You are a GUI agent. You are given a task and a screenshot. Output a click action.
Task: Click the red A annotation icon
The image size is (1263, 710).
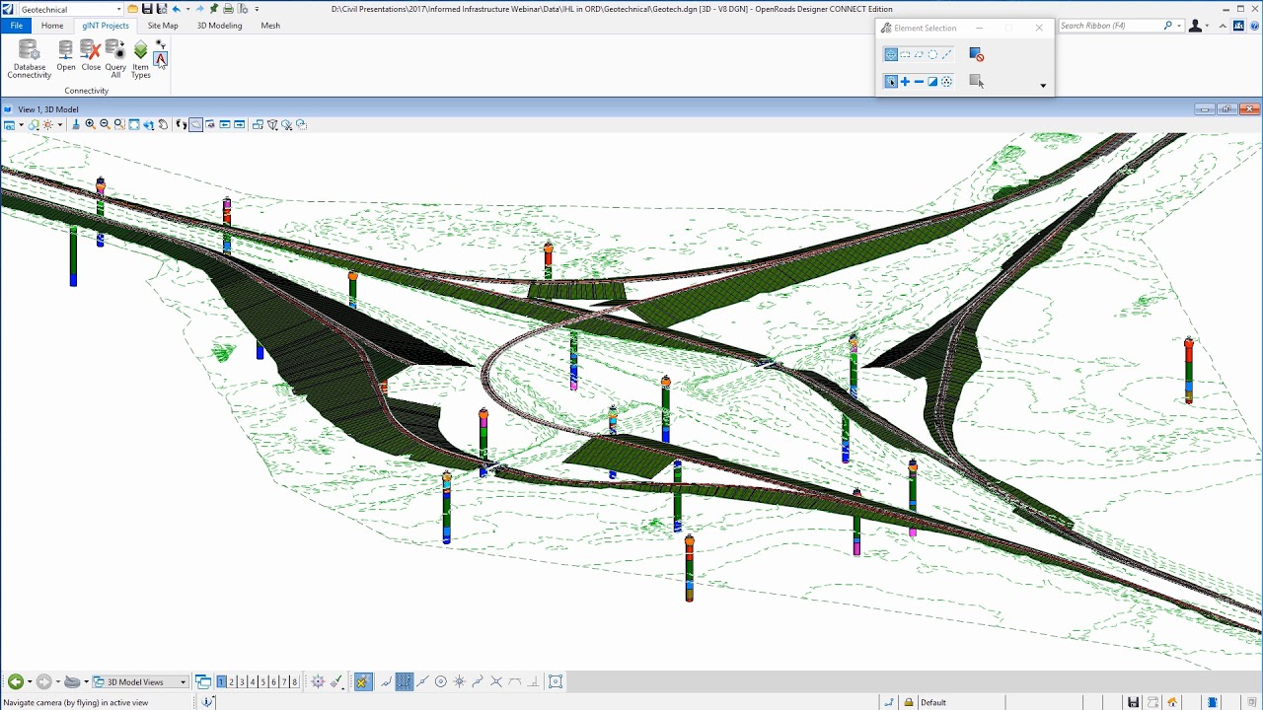(x=161, y=60)
